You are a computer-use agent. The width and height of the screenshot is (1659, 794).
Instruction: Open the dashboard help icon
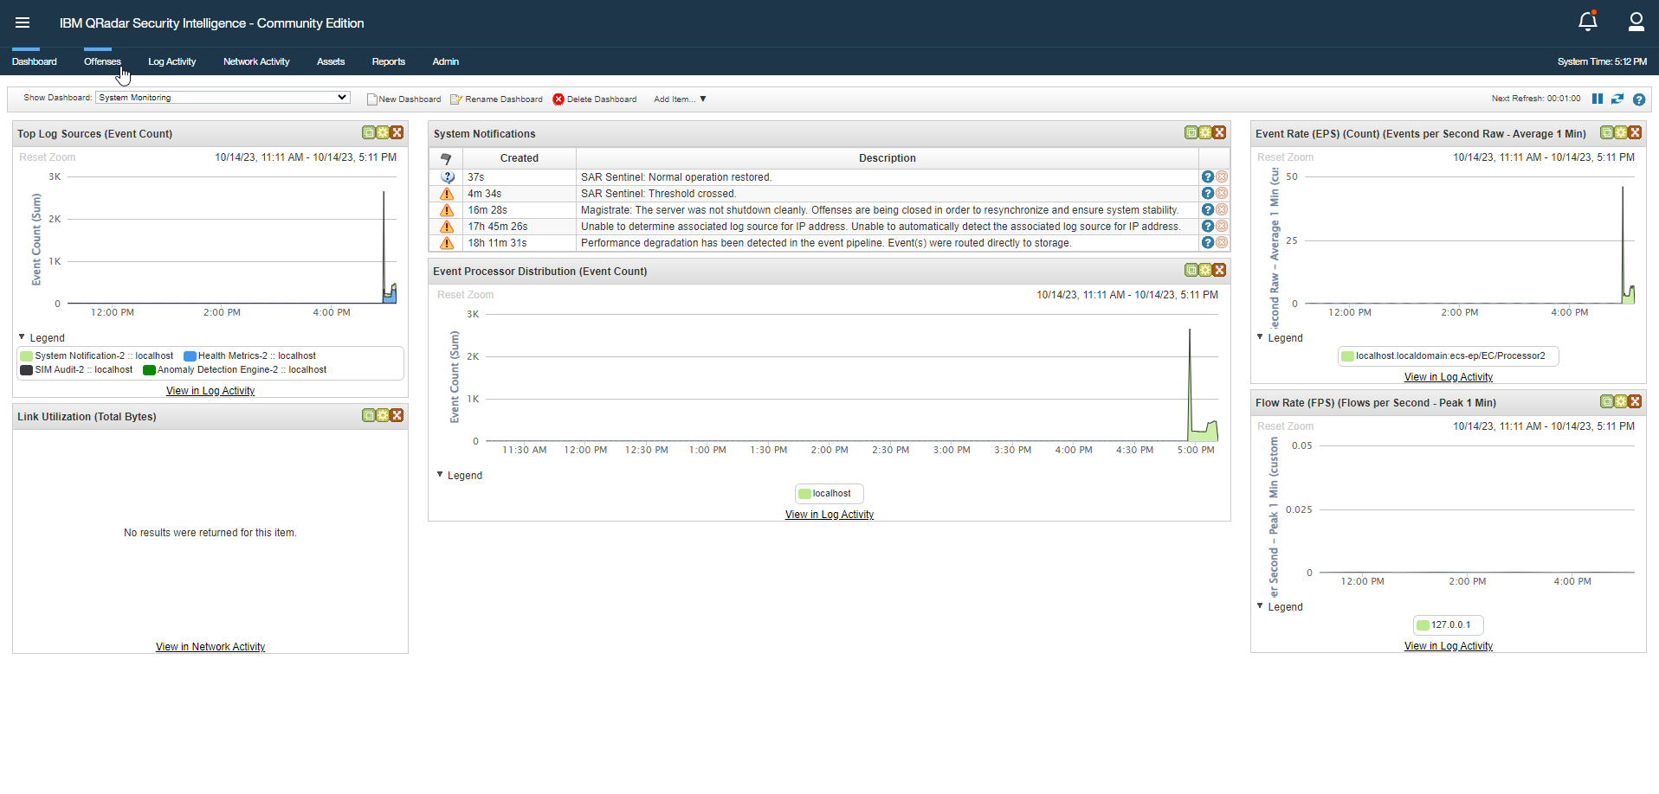point(1638,99)
